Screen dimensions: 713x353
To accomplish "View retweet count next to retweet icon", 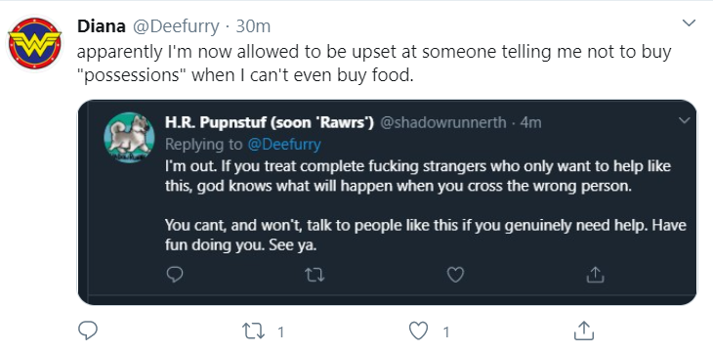I will (280, 332).
